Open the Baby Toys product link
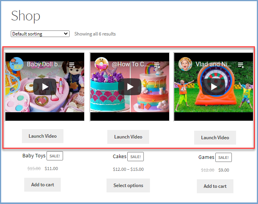Screen dimensions: 258x204 click(x=34, y=156)
